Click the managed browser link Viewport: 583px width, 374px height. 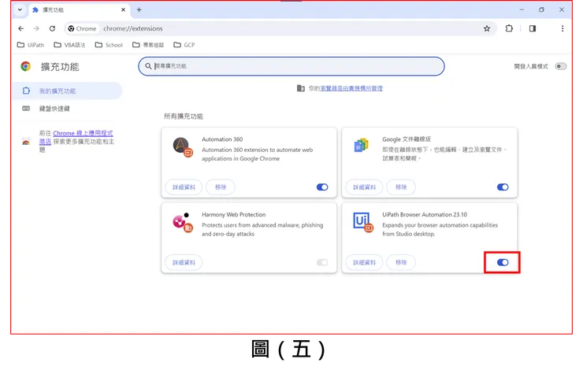pos(351,88)
